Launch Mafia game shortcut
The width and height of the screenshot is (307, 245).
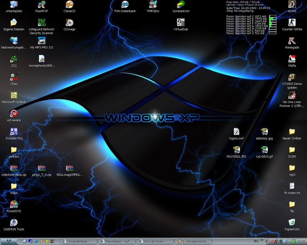point(292,61)
